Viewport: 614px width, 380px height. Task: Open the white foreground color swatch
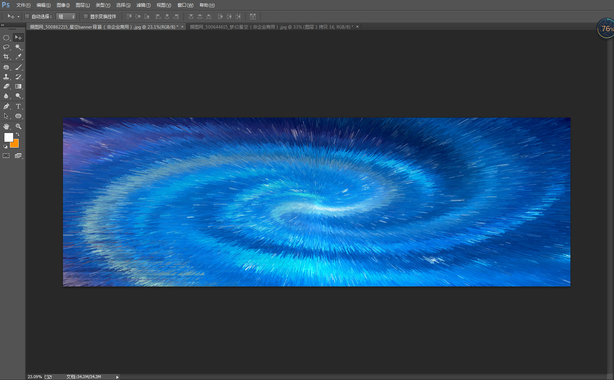coord(8,137)
